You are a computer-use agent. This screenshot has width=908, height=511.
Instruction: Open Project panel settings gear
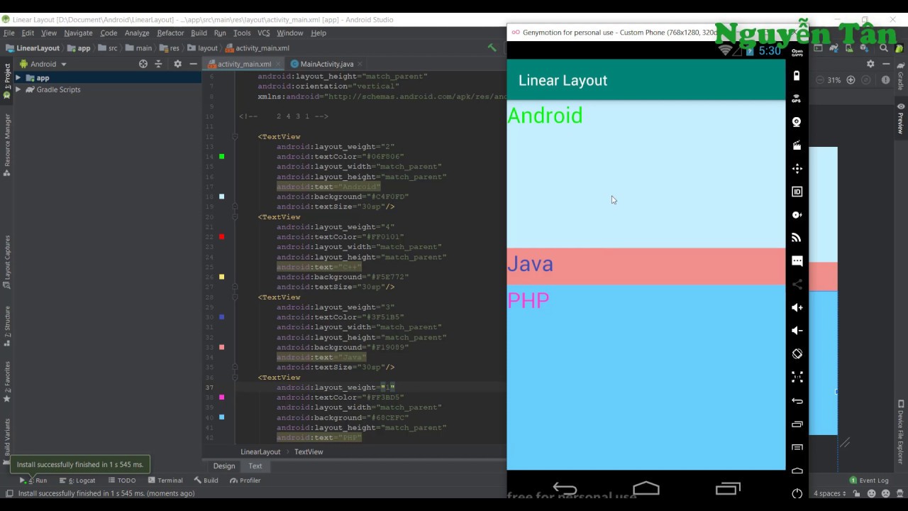[x=177, y=64]
